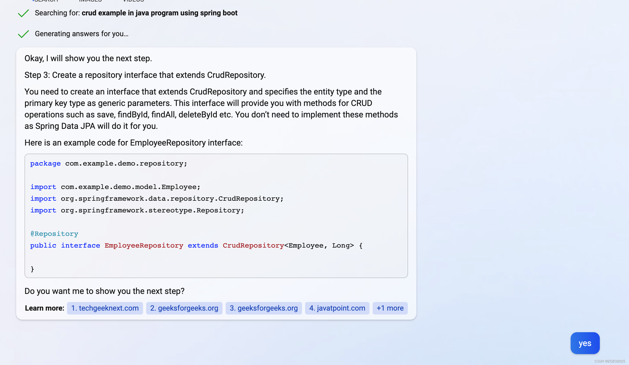Visit the javatpoint.com reference link

click(337, 308)
